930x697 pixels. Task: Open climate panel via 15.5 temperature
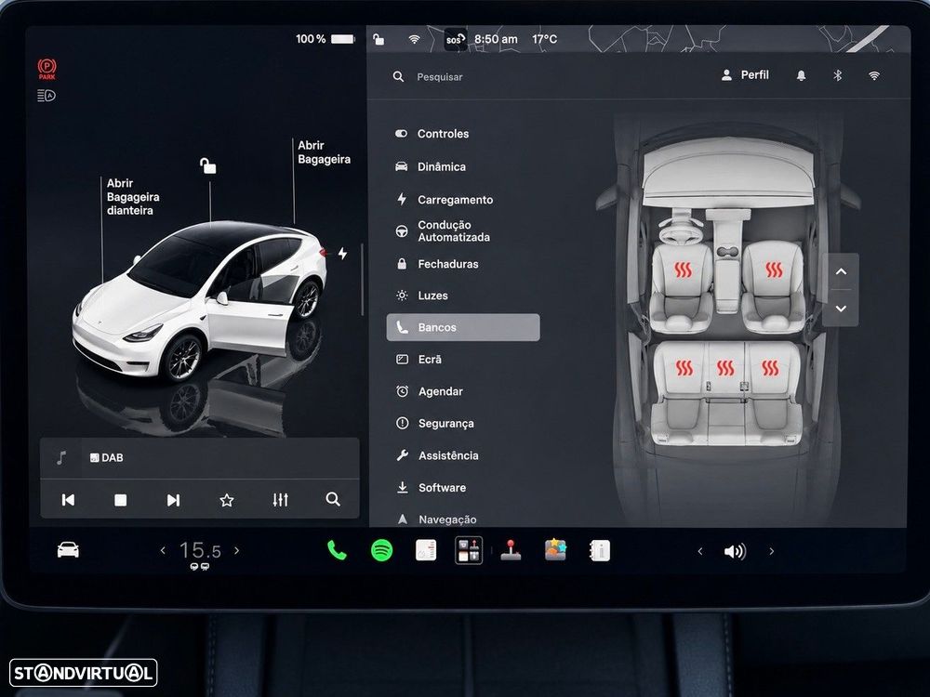click(x=200, y=550)
